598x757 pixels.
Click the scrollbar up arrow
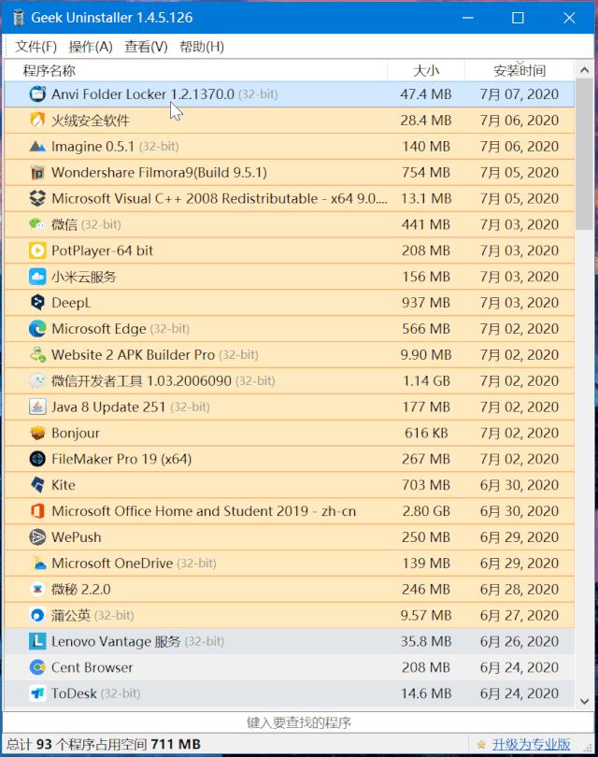point(585,70)
